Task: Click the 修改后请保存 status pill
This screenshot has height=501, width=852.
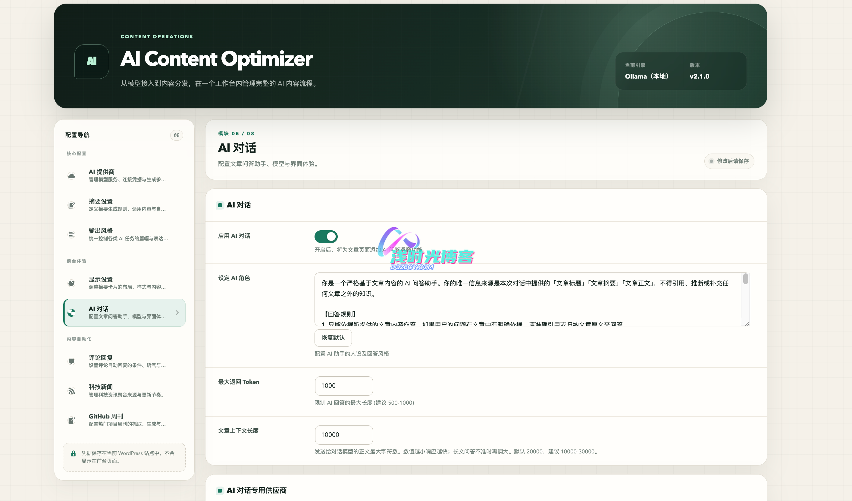Action: click(x=729, y=161)
